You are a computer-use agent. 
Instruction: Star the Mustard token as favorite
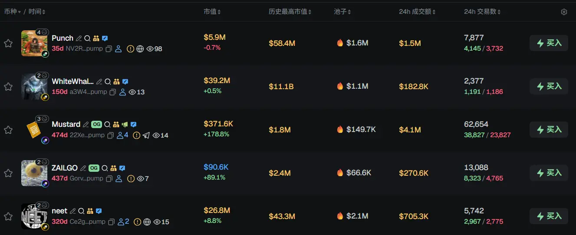coord(8,130)
